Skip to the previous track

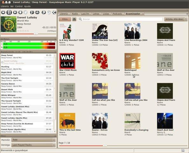[3, 12]
